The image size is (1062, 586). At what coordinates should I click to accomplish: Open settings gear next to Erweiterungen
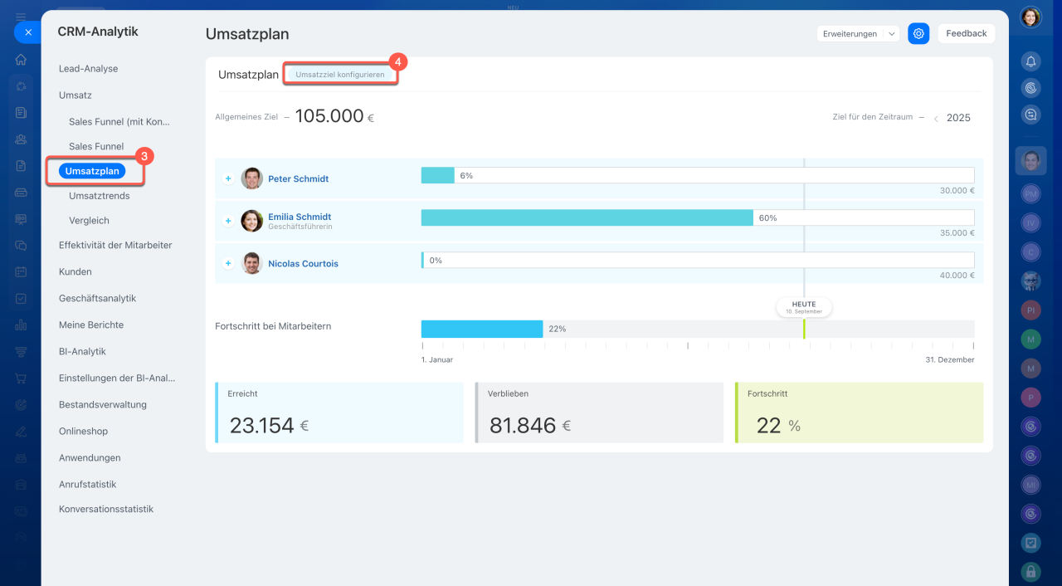pos(918,33)
